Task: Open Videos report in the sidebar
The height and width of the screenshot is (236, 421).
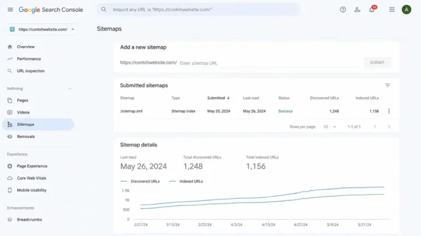Action: tap(23, 113)
